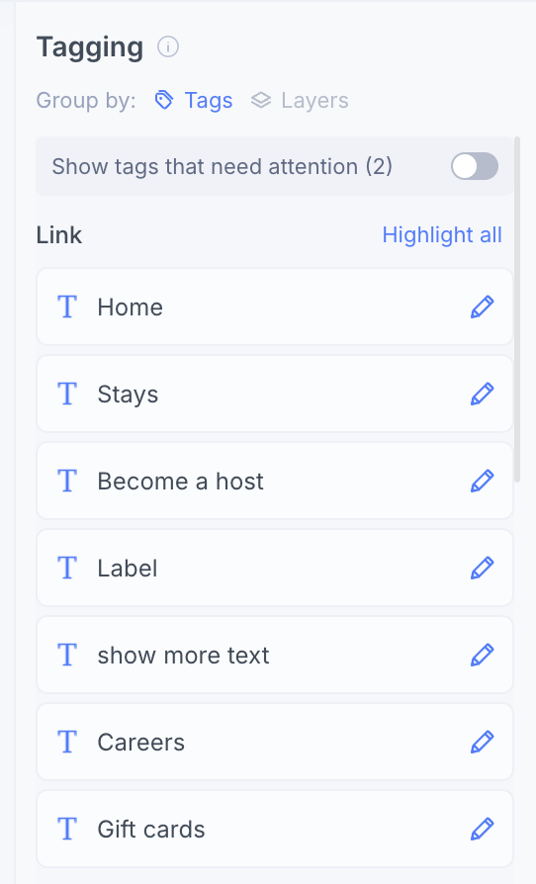Viewport: 536px width, 884px height.
Task: Select the Home text item
Action: pos(130,308)
